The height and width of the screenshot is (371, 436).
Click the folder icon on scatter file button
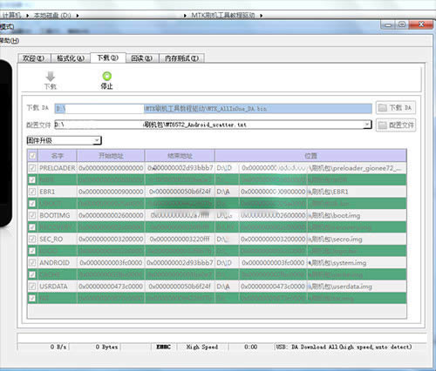[x=383, y=125]
